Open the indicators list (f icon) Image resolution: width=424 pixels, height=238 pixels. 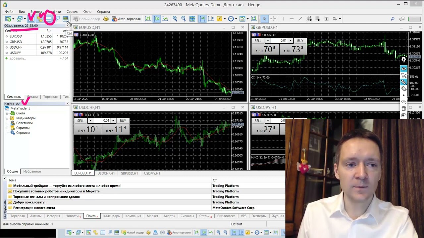pos(219,19)
